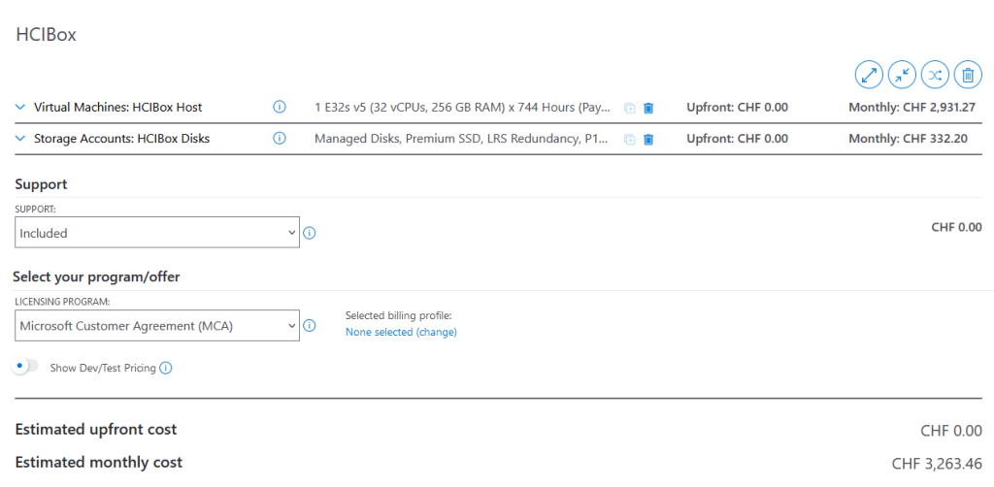Screen dimensions: 994x487
Task: Delete the Storage Accounts HCIBox Disks row
Action: [647, 139]
